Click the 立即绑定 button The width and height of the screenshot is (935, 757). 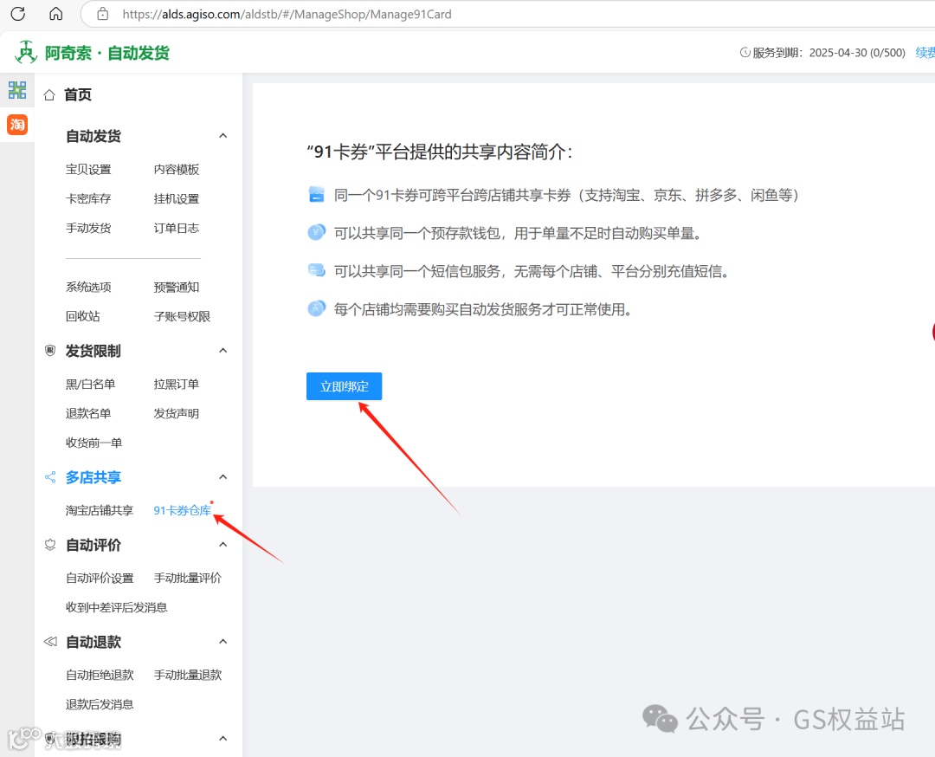pos(344,386)
